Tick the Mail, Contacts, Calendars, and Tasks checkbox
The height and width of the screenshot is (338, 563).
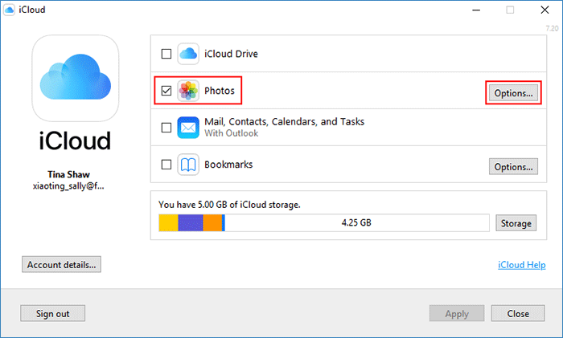166,128
